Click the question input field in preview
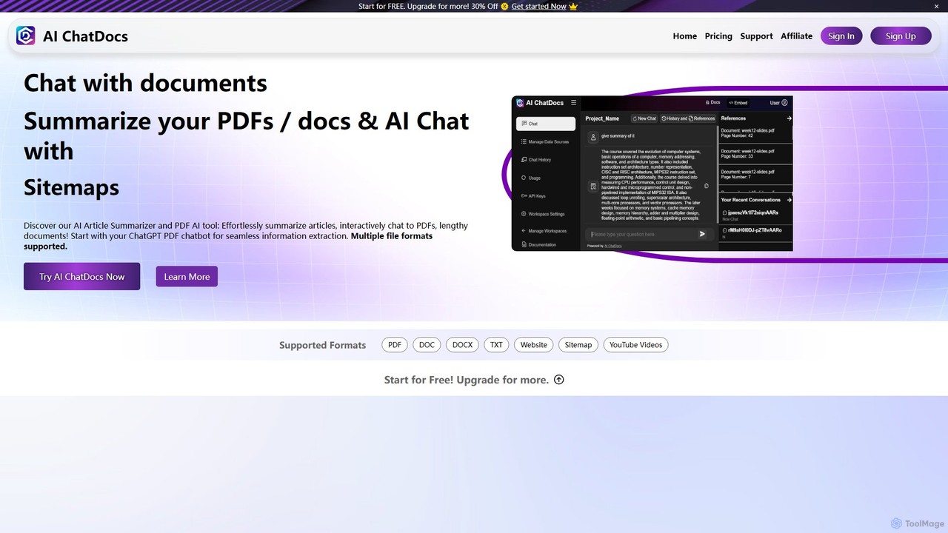The image size is (948, 533). pos(650,234)
